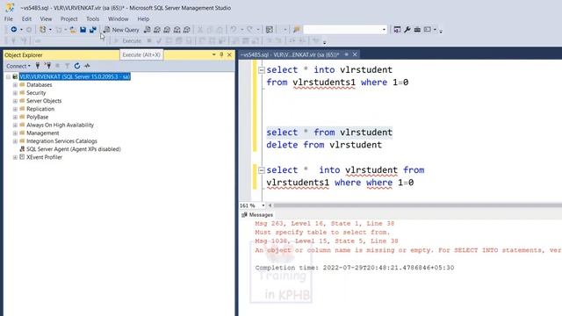Select the VLR\VLRVENKAT server node
This screenshot has height=316, width=562.
point(75,76)
